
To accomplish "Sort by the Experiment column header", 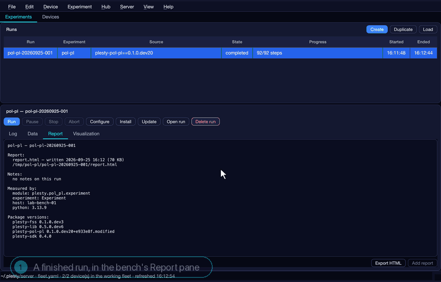I will (x=74, y=42).
